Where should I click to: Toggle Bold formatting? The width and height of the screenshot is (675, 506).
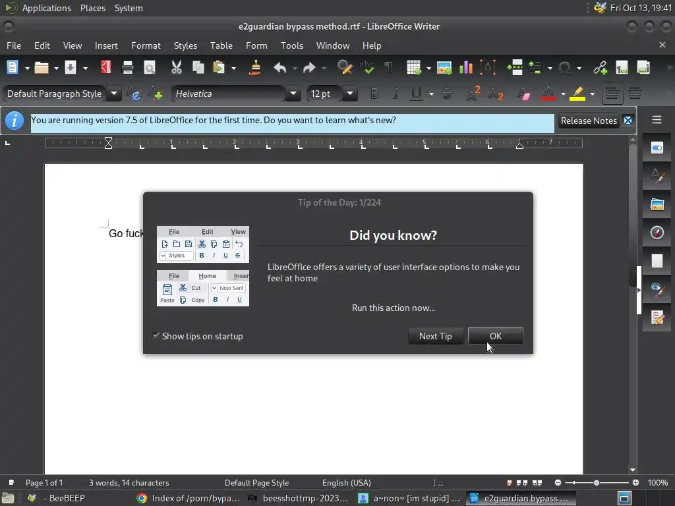point(375,94)
